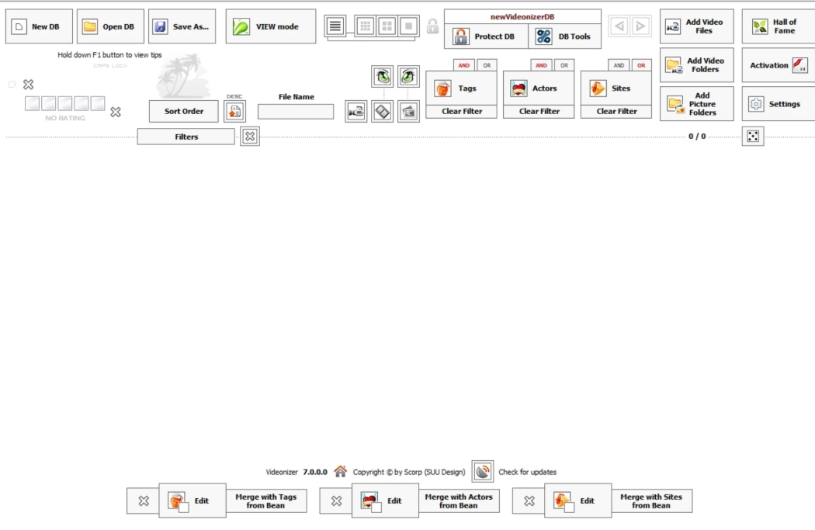Clear the rating with the X beside rating boxes

point(116,112)
